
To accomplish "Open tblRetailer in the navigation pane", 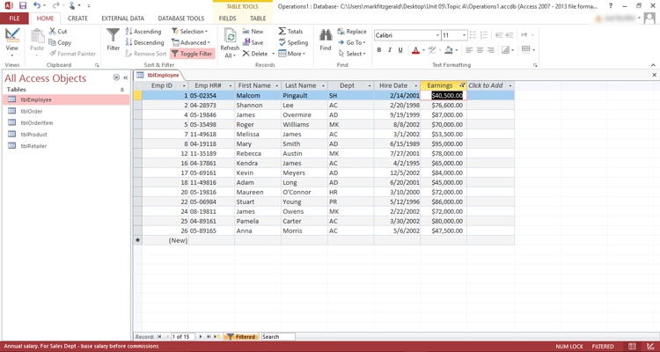I will point(33,146).
